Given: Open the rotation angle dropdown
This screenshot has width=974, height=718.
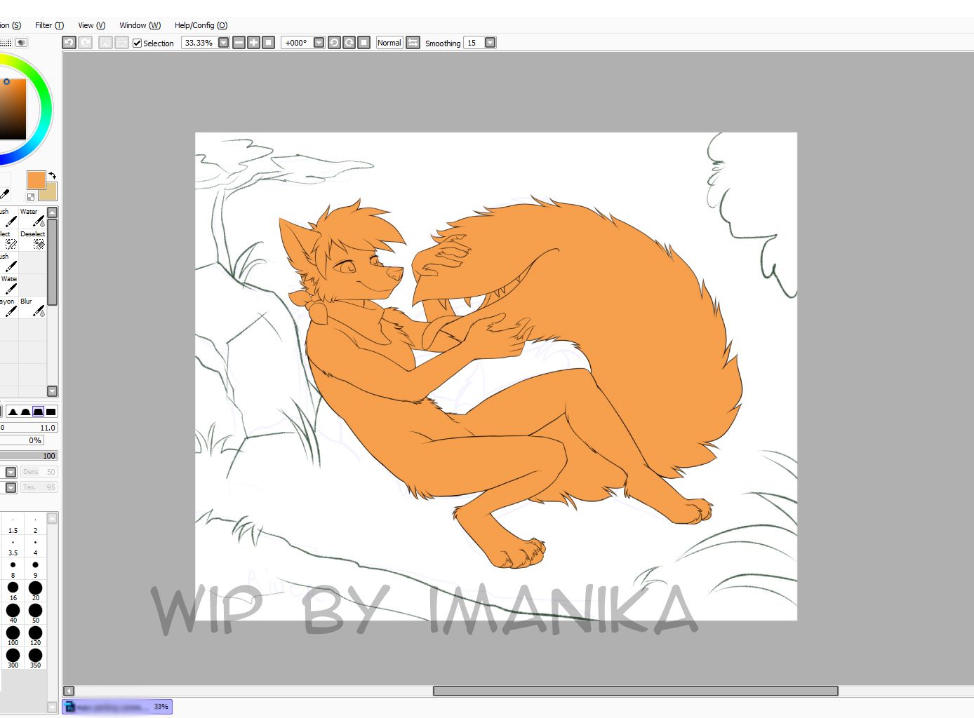Looking at the screenshot, I should point(319,43).
